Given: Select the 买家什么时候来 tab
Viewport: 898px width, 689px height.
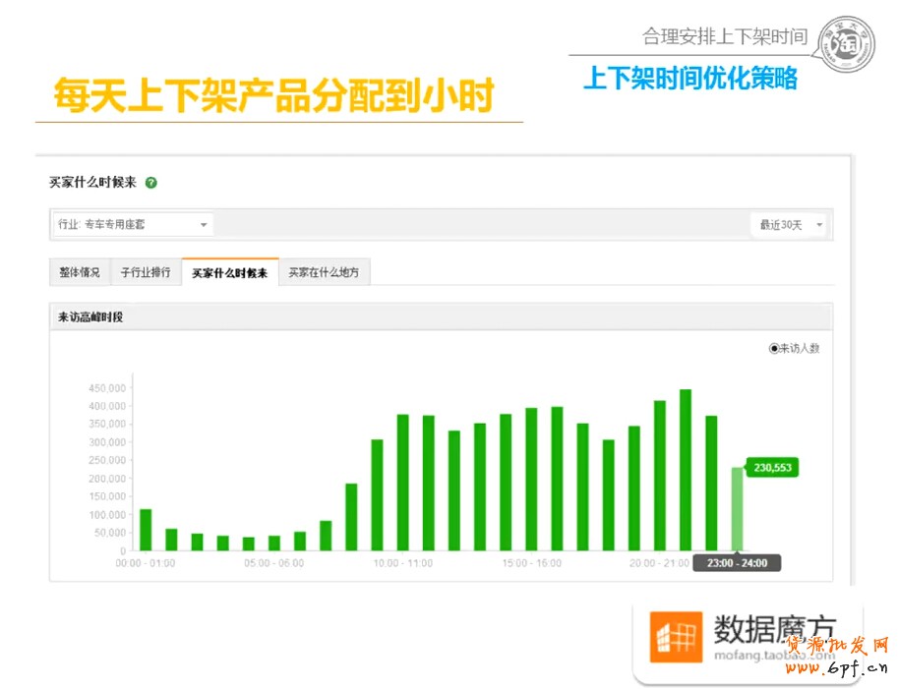Looking at the screenshot, I should click(229, 272).
